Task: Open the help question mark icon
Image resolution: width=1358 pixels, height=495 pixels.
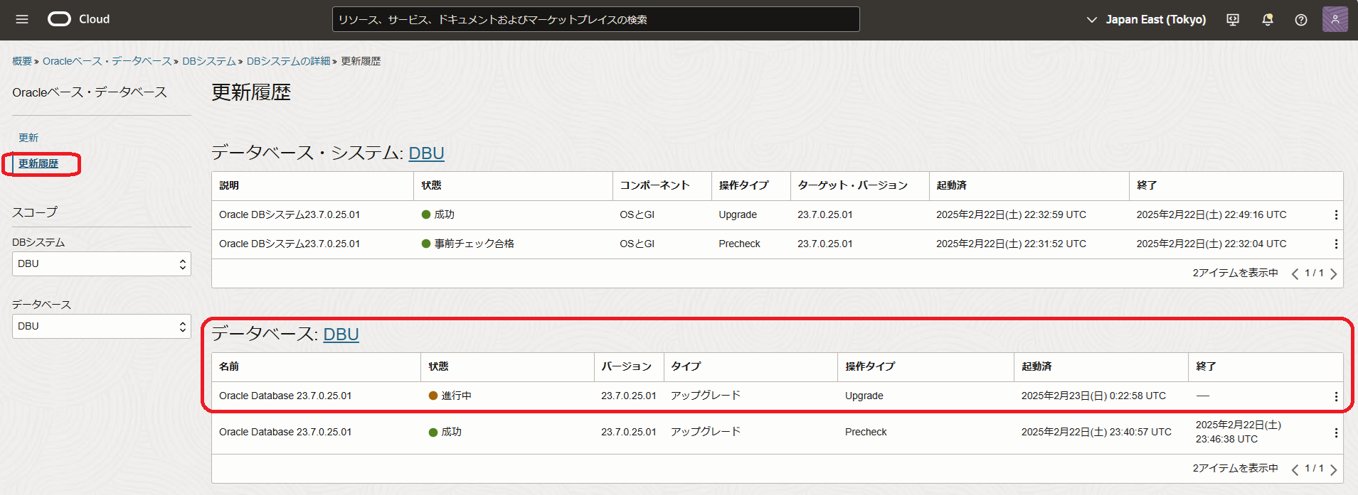Action: [x=1301, y=20]
